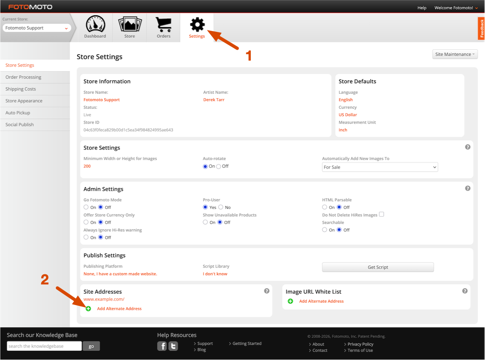Click Add Alternate Address under Image URL White List

point(321,301)
